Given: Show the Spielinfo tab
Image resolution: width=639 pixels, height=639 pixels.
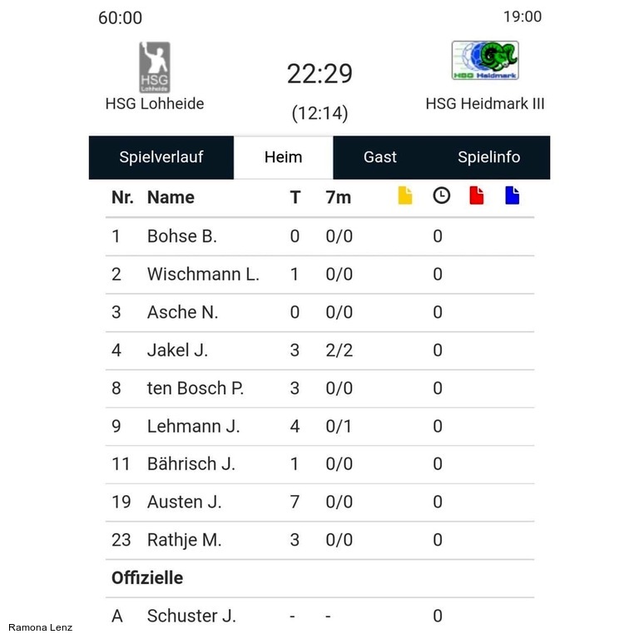Looking at the screenshot, I should (488, 157).
